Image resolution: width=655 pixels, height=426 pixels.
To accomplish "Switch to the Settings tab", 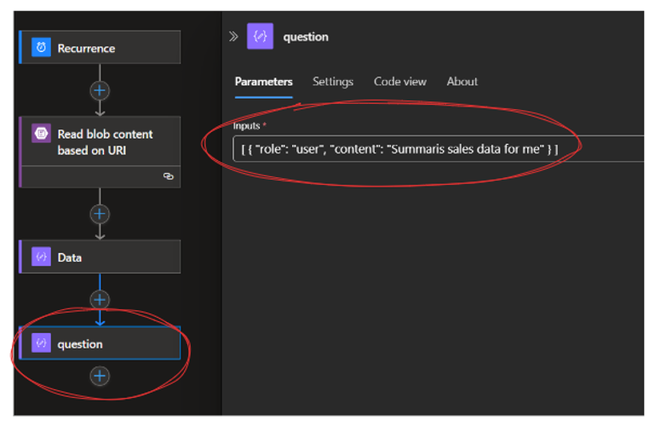I will pyautogui.click(x=333, y=82).
